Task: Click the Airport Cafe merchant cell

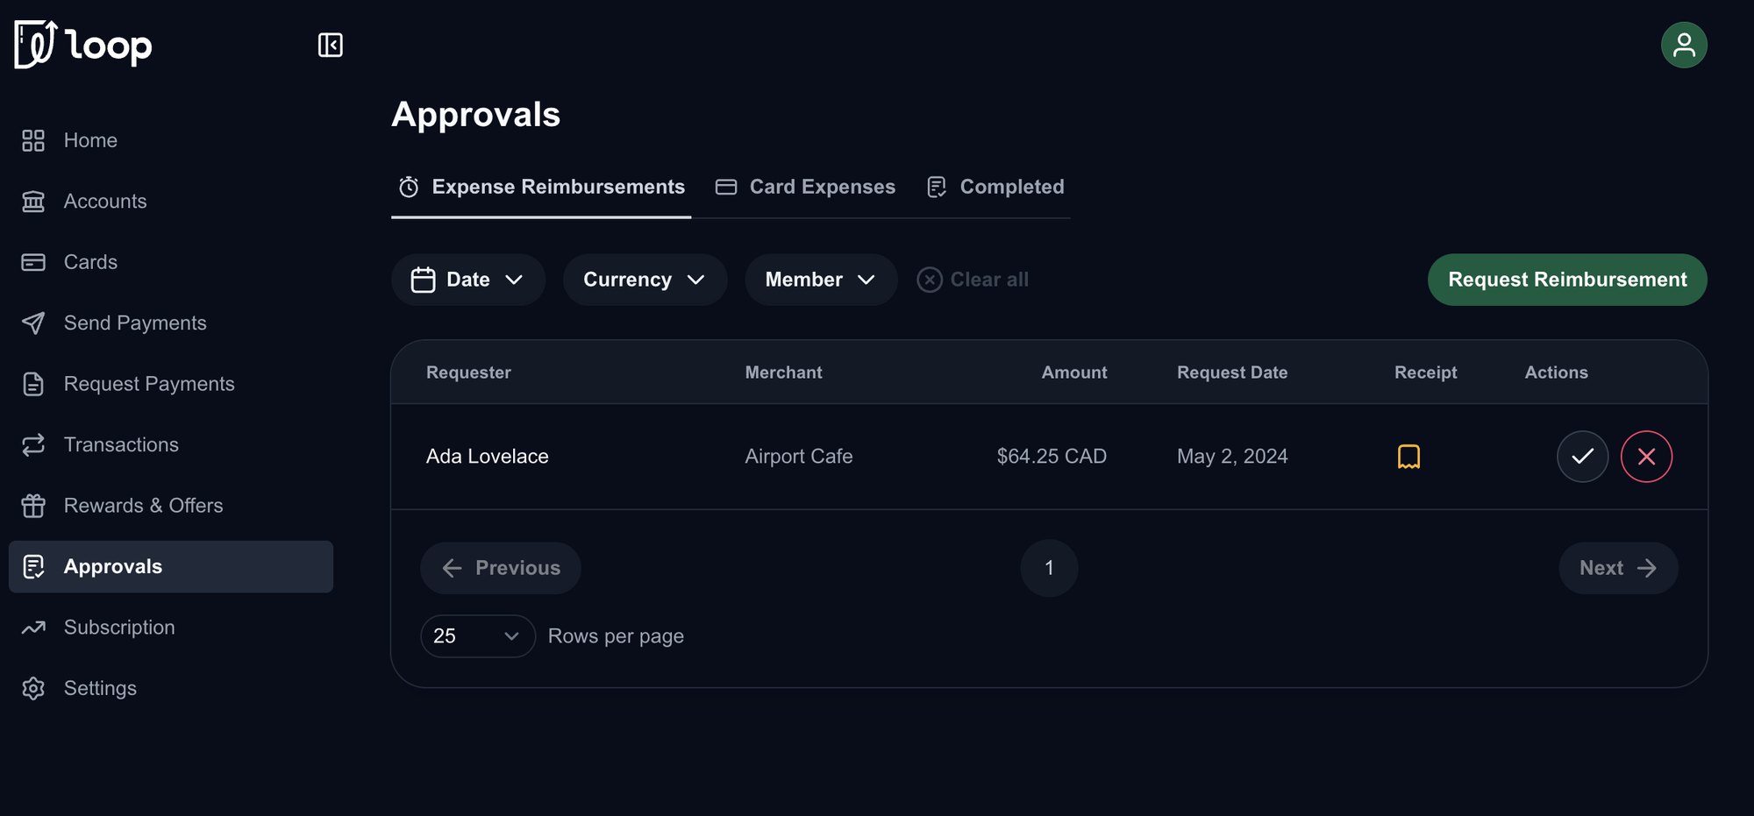Action: 798,457
